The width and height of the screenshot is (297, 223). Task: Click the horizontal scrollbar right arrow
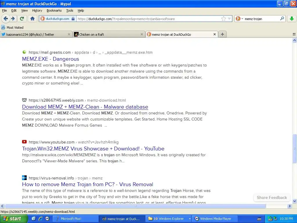(289, 206)
